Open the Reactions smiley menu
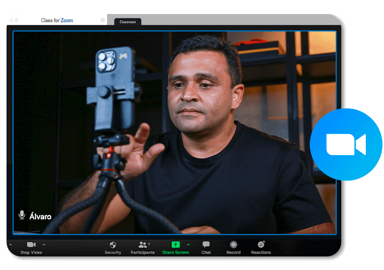Viewport: 384px width, 270px height. (x=261, y=248)
